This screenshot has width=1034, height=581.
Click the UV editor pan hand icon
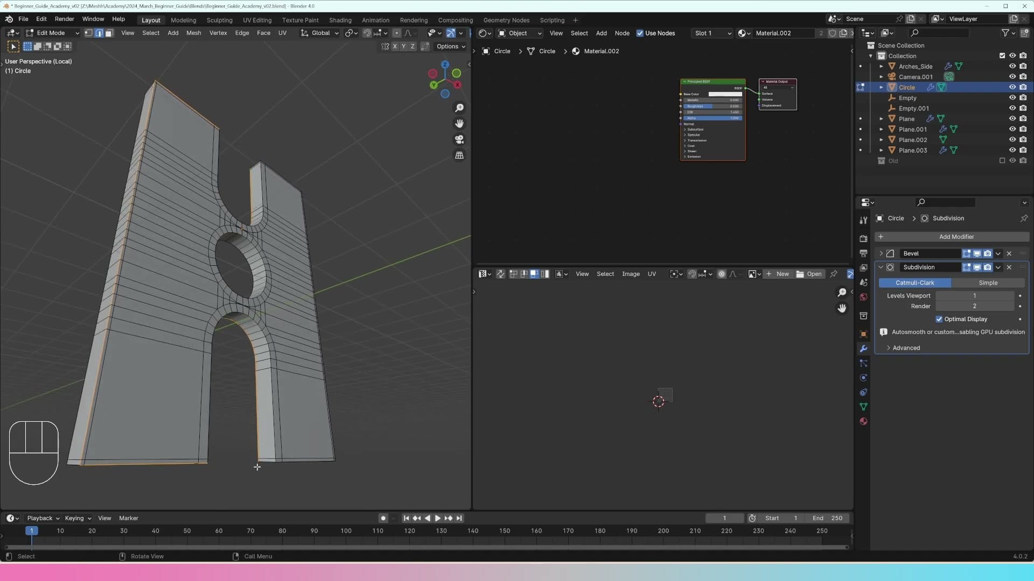point(842,308)
